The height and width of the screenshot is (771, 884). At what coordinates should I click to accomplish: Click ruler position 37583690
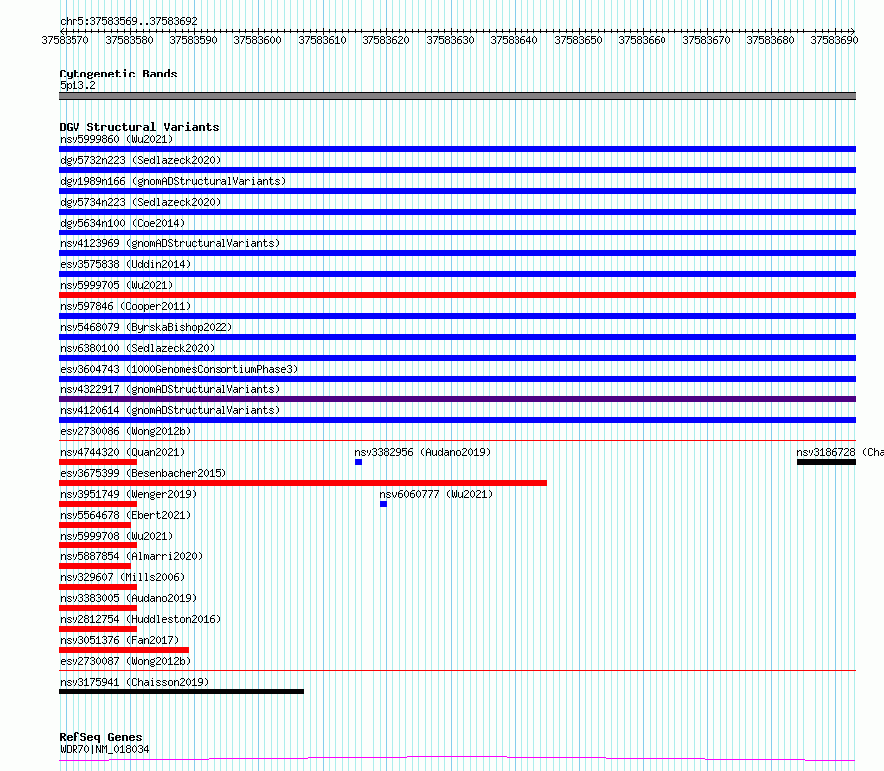coord(834,40)
